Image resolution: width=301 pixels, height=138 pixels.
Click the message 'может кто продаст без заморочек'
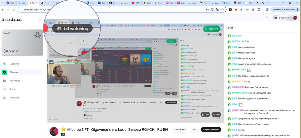pyautogui.click(x=255, y=64)
